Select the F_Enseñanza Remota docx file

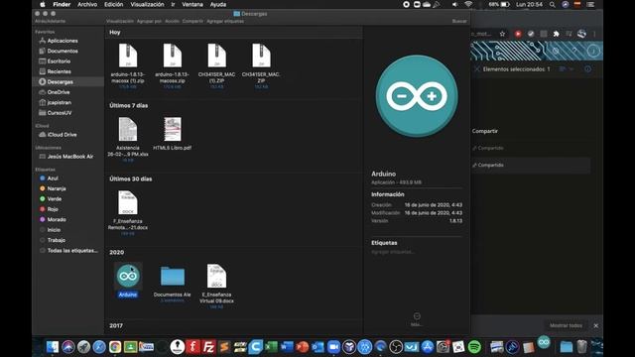tap(128, 202)
